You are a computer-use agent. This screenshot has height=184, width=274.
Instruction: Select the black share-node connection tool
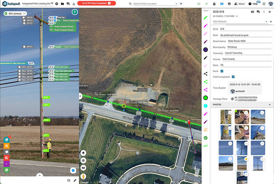206,74
